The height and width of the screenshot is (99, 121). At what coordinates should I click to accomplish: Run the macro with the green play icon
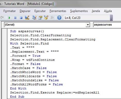9,18
